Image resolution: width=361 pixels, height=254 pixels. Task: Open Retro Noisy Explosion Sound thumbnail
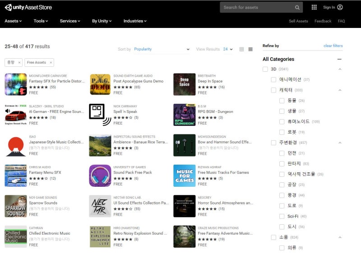[100, 236]
